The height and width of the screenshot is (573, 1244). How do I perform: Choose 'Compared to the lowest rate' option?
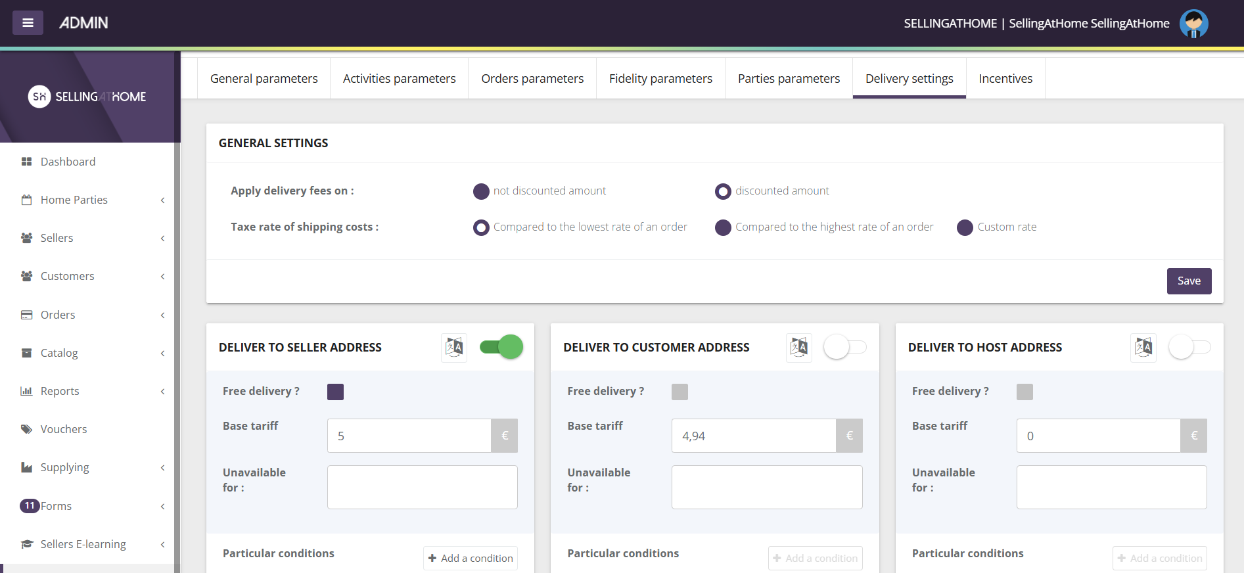pos(481,227)
